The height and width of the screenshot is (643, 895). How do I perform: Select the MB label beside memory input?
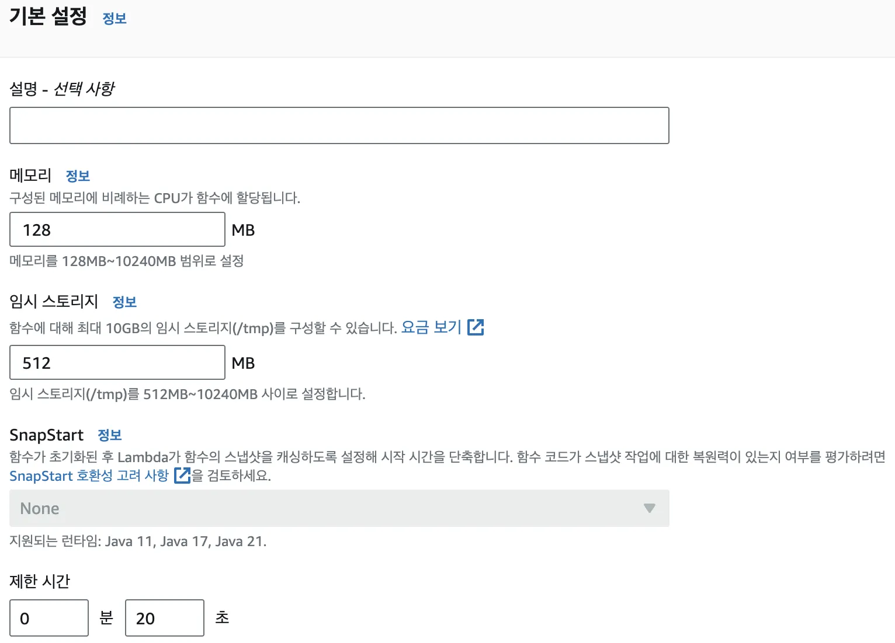click(x=244, y=229)
